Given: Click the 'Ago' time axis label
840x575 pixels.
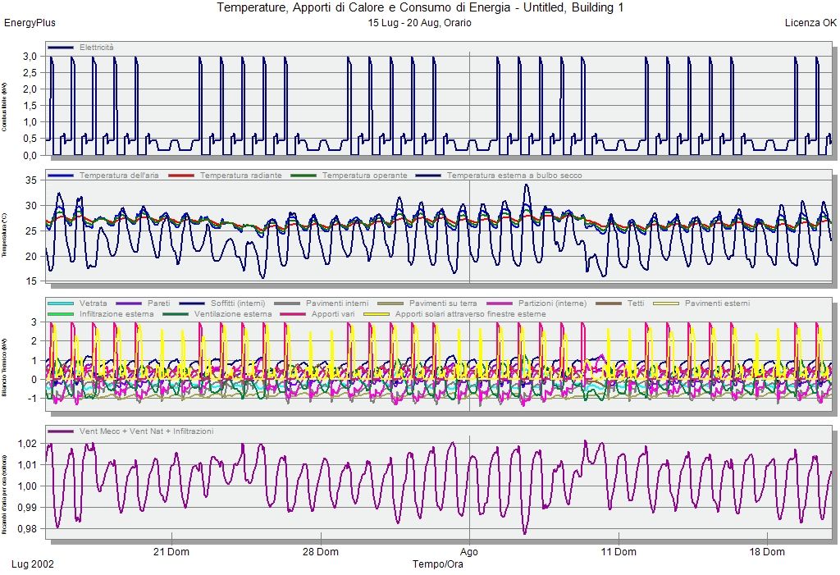Looking at the screenshot, I should [x=469, y=552].
